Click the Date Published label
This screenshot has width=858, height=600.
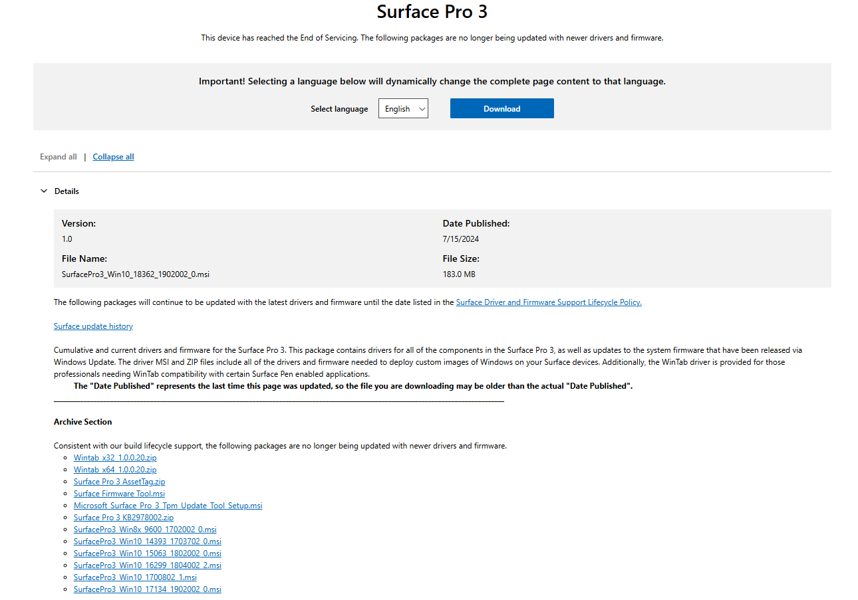(476, 224)
